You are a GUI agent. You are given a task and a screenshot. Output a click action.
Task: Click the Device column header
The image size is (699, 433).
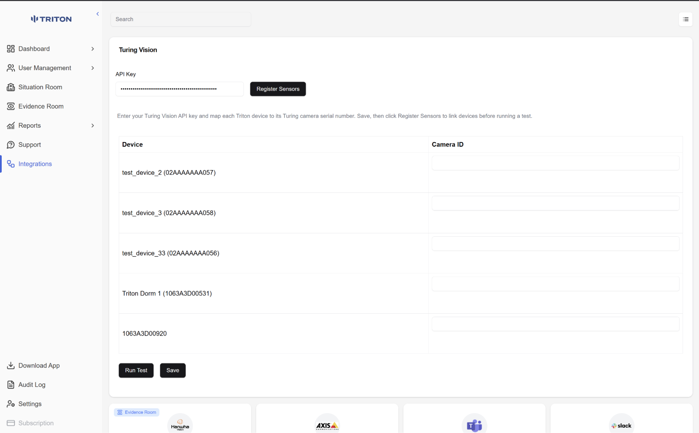(133, 144)
